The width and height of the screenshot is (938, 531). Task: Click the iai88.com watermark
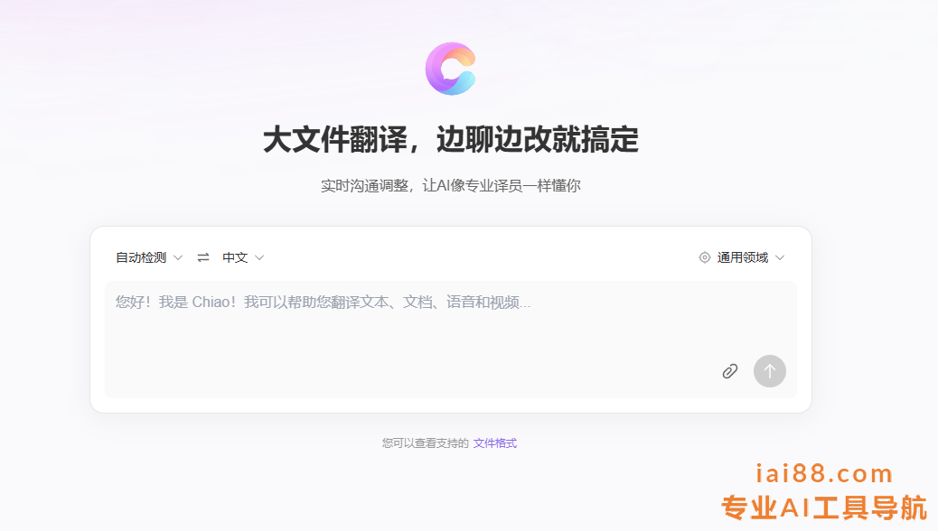tap(824, 473)
